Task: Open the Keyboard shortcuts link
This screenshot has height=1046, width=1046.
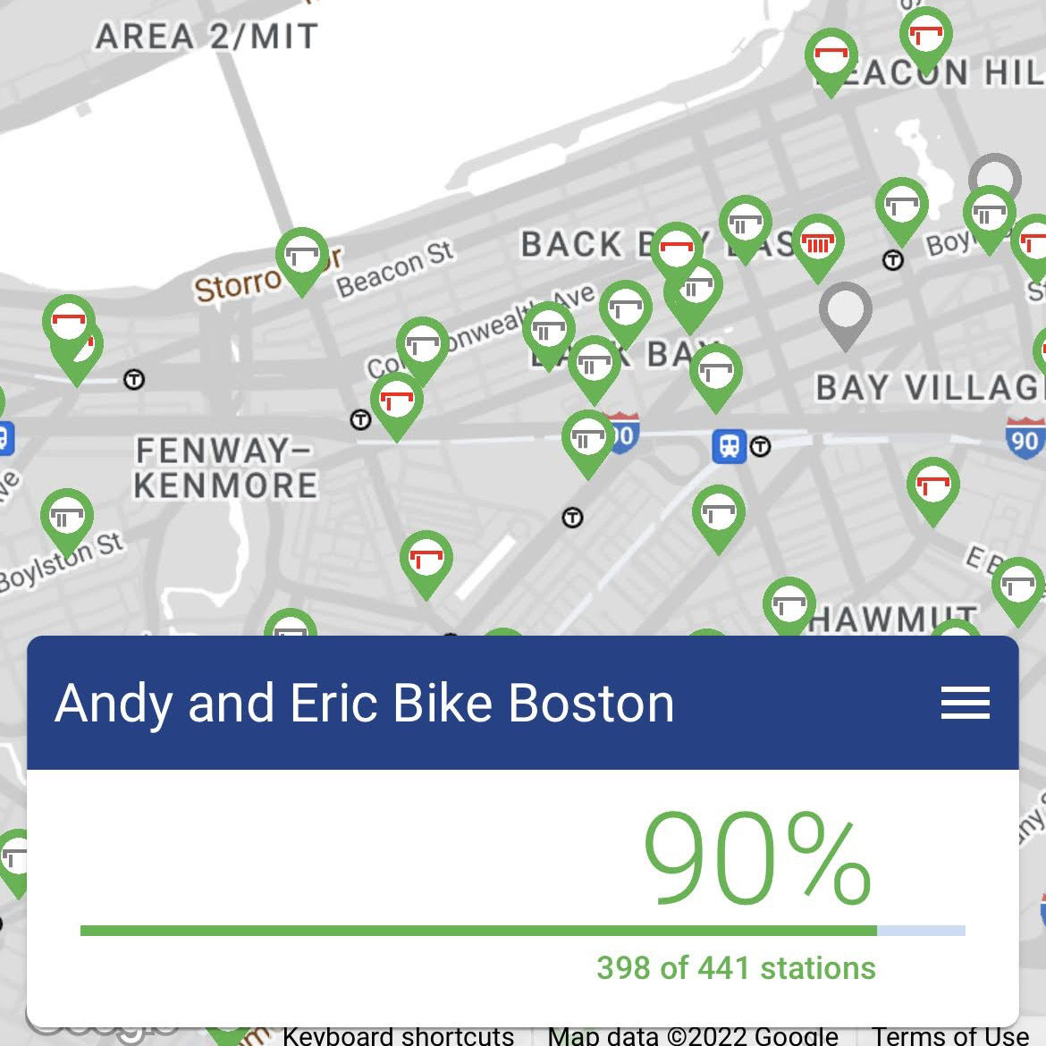Action: pos(398,1036)
